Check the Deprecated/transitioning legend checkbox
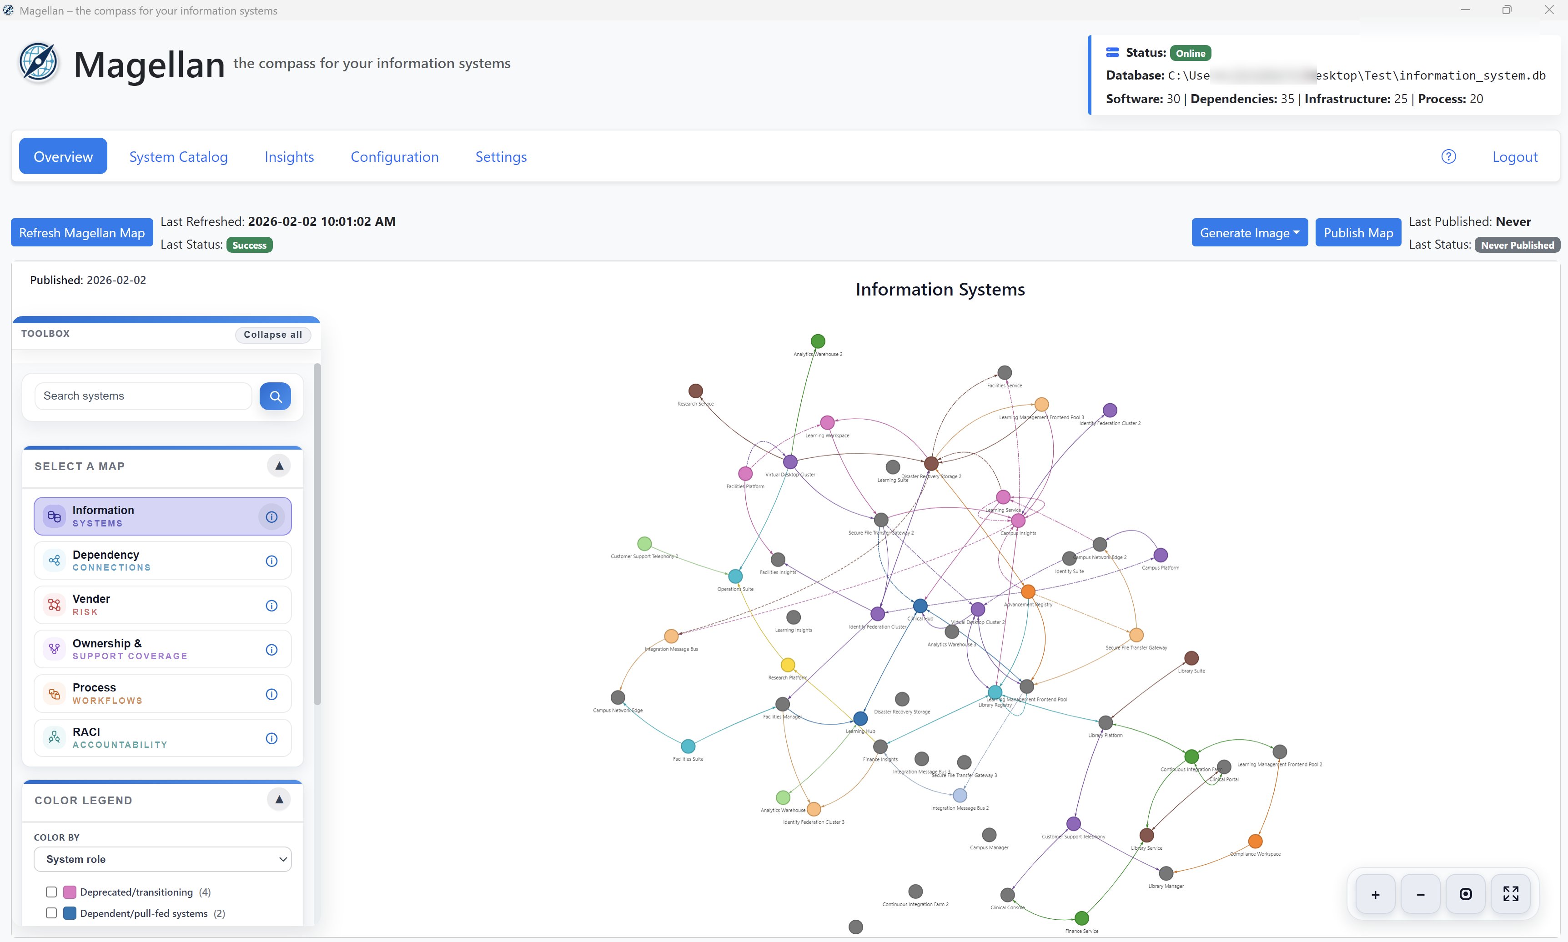1568x942 pixels. tap(51, 892)
